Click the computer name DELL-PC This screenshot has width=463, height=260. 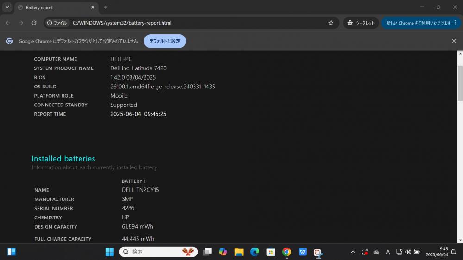tap(121, 59)
